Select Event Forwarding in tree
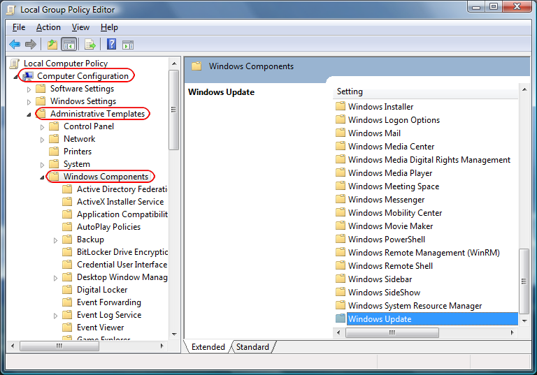 click(109, 302)
